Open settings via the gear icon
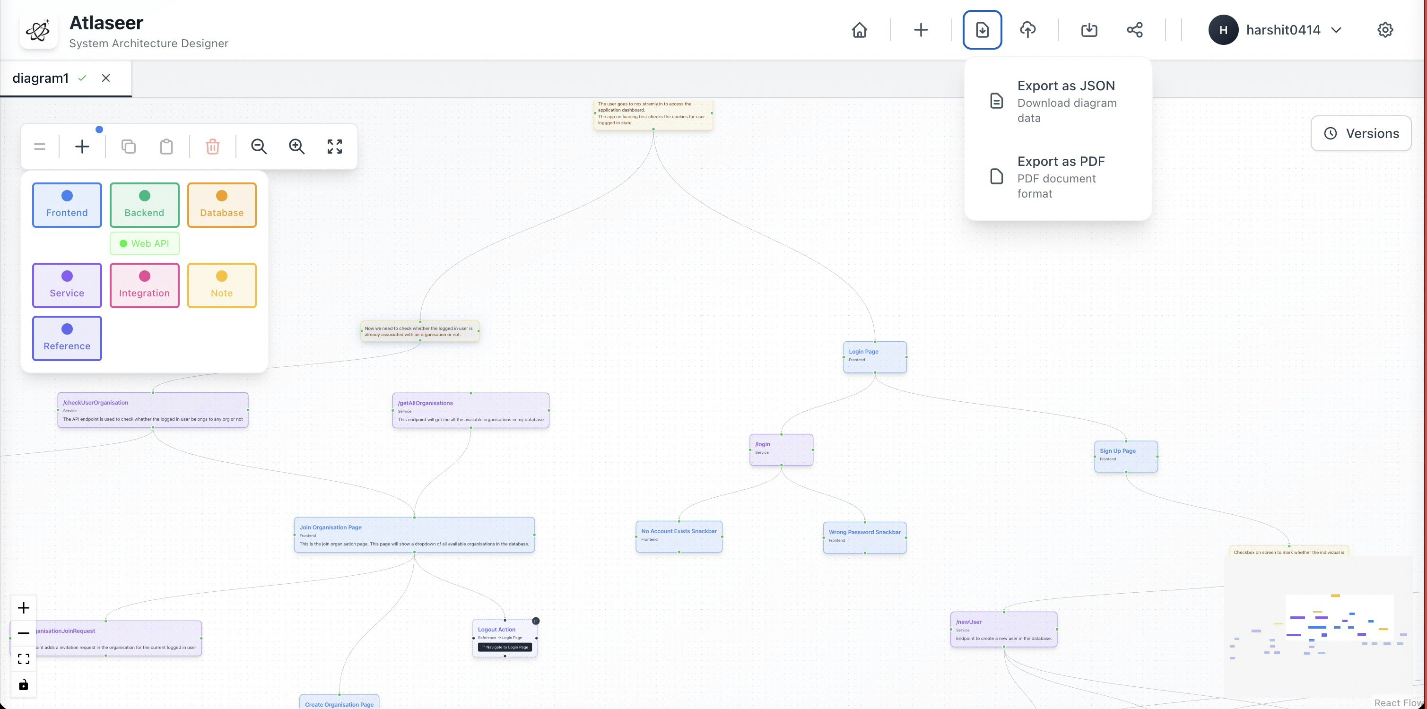 1385,30
